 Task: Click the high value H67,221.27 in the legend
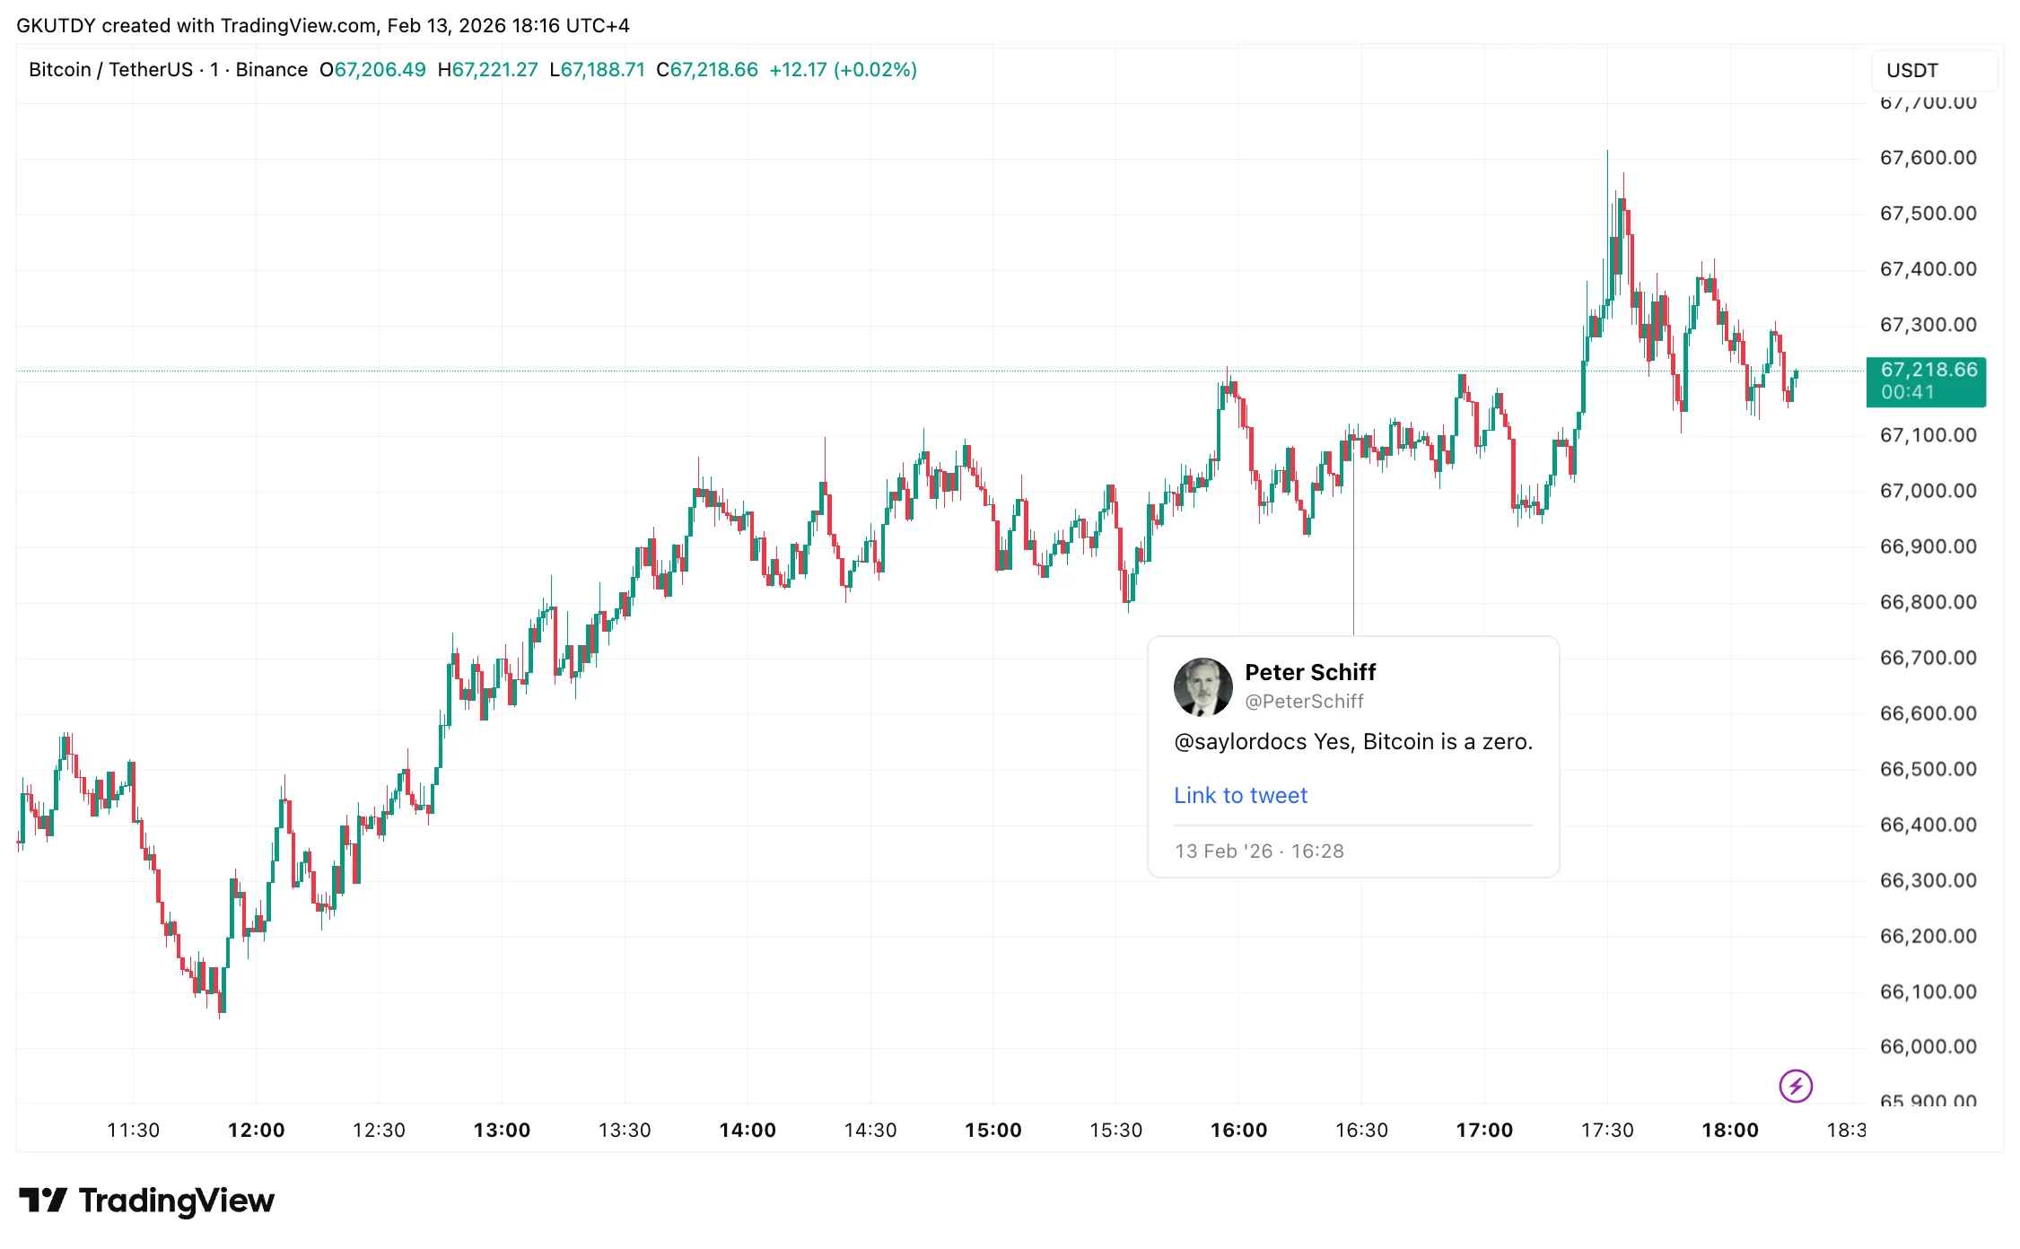click(x=487, y=70)
